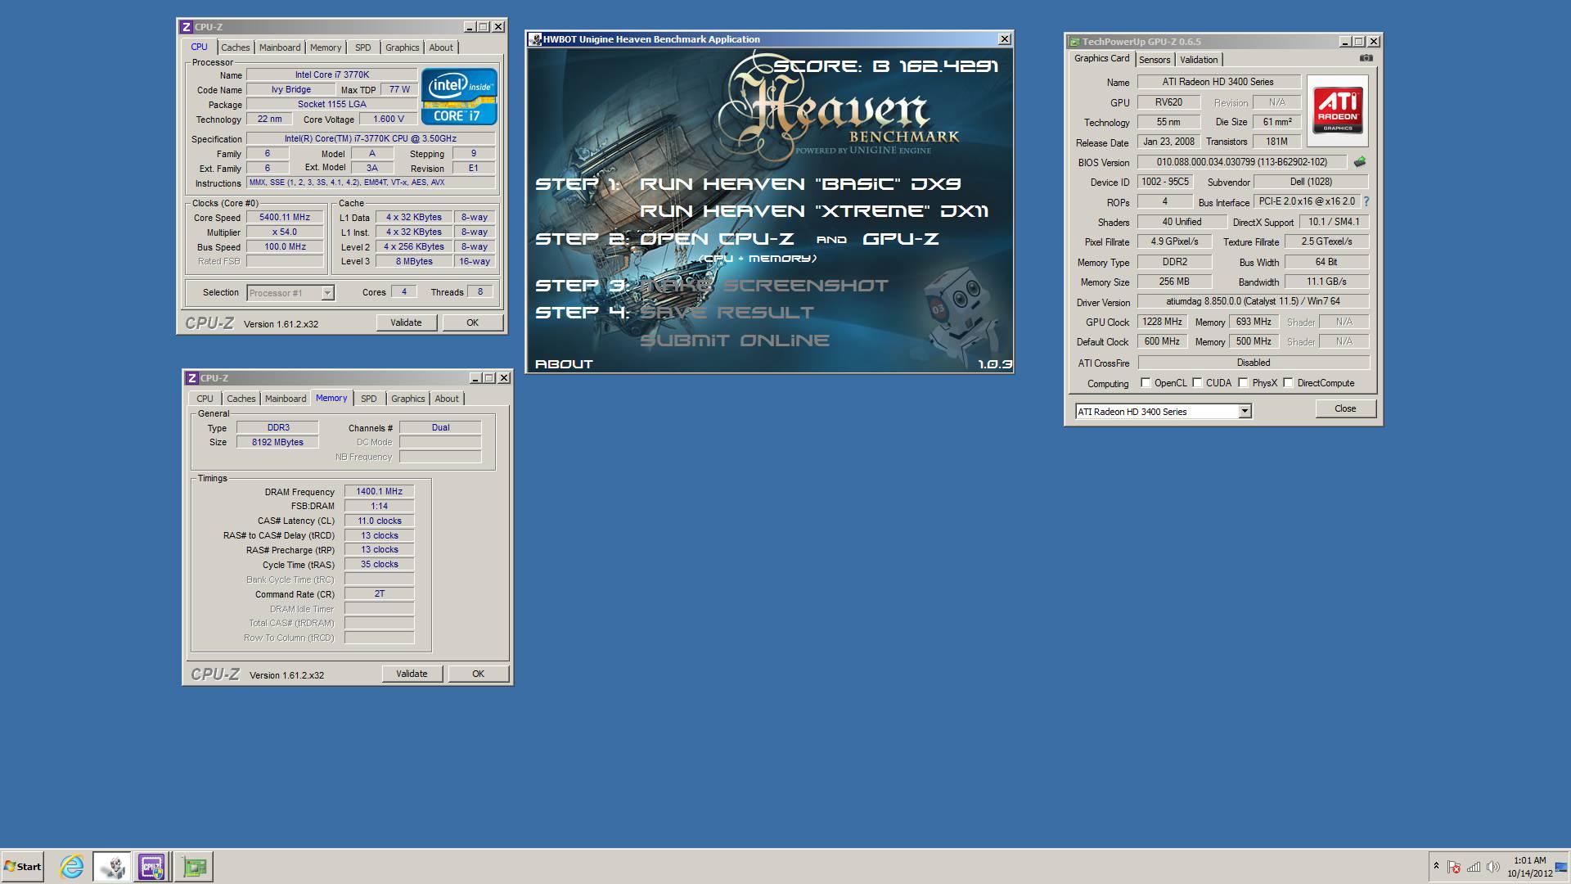1571x884 pixels.
Task: Open the network signal tray icon
Action: [x=1474, y=867]
